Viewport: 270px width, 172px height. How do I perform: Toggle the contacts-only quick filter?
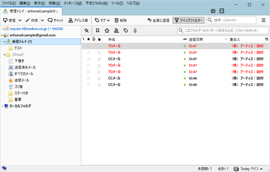coord(116,31)
